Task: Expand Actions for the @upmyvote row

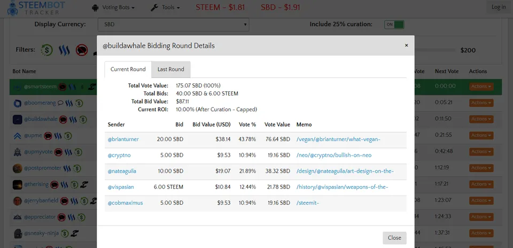Action: pos(481,152)
